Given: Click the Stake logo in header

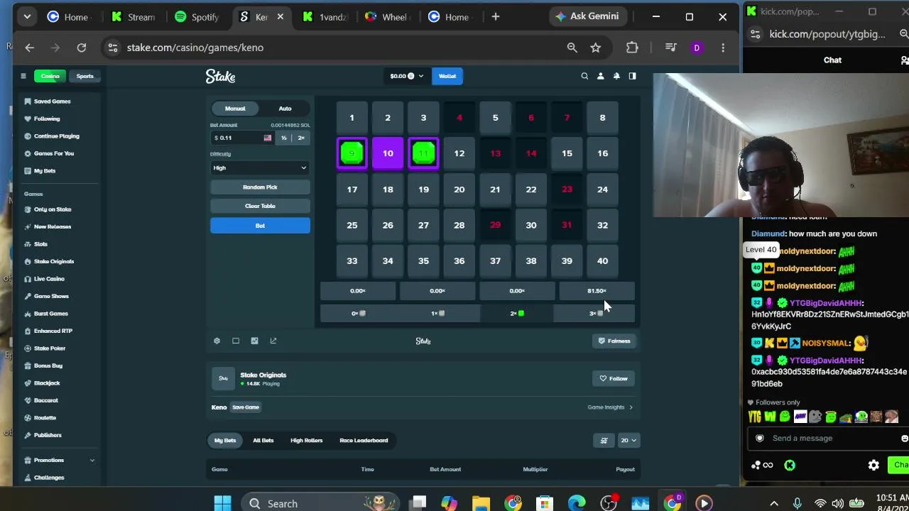Looking at the screenshot, I should (x=220, y=76).
